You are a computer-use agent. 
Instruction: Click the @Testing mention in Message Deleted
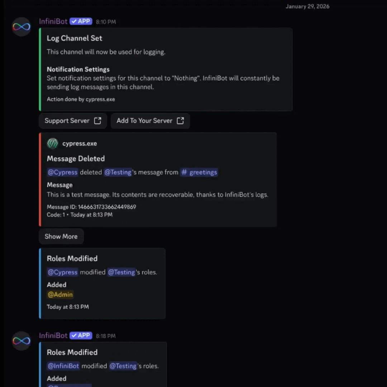point(118,172)
